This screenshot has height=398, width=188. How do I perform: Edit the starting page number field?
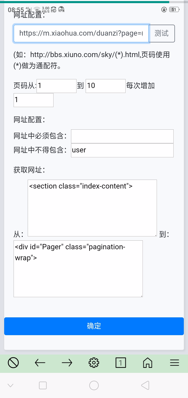pos(56,86)
